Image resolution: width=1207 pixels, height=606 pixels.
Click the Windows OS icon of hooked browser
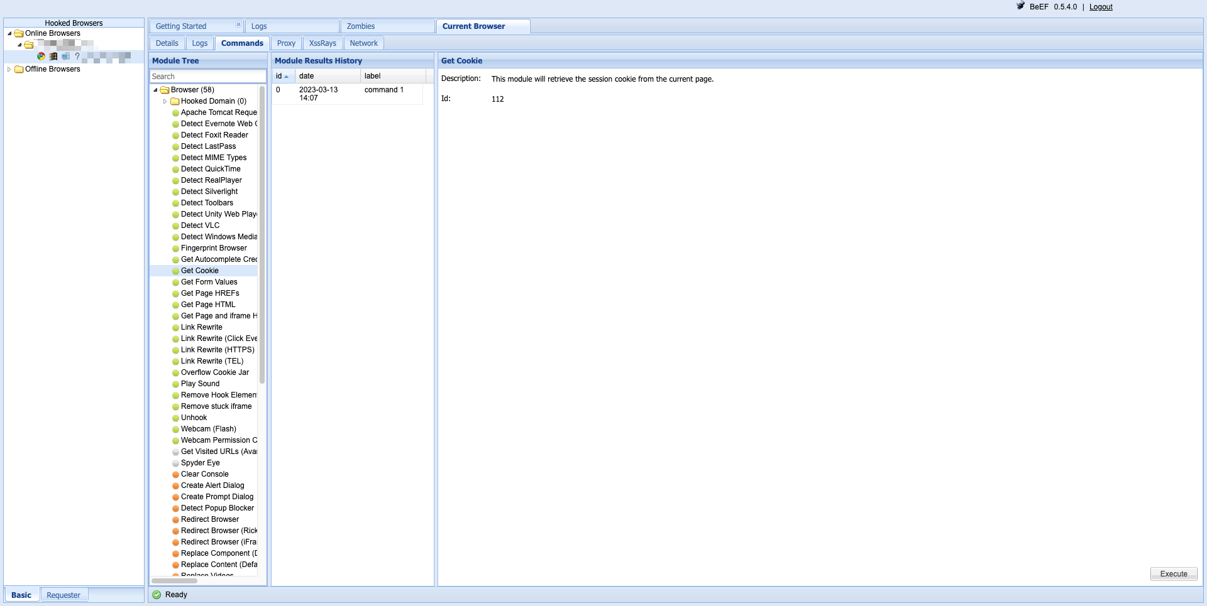point(53,57)
